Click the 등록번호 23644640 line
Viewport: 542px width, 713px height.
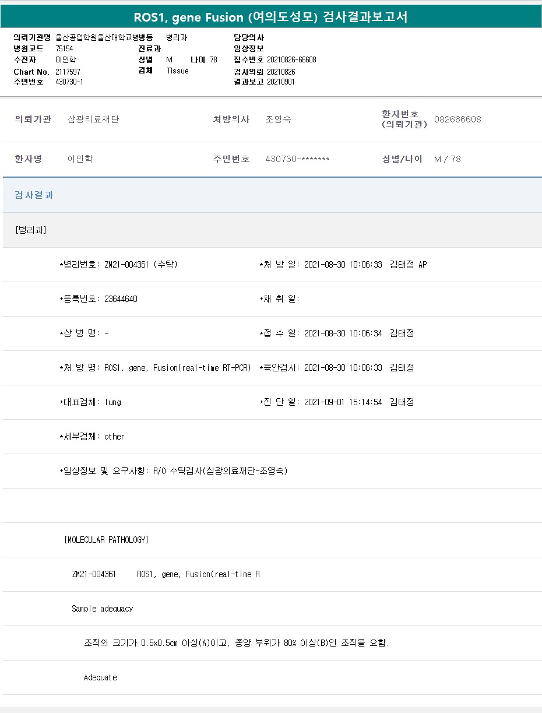tap(98, 299)
